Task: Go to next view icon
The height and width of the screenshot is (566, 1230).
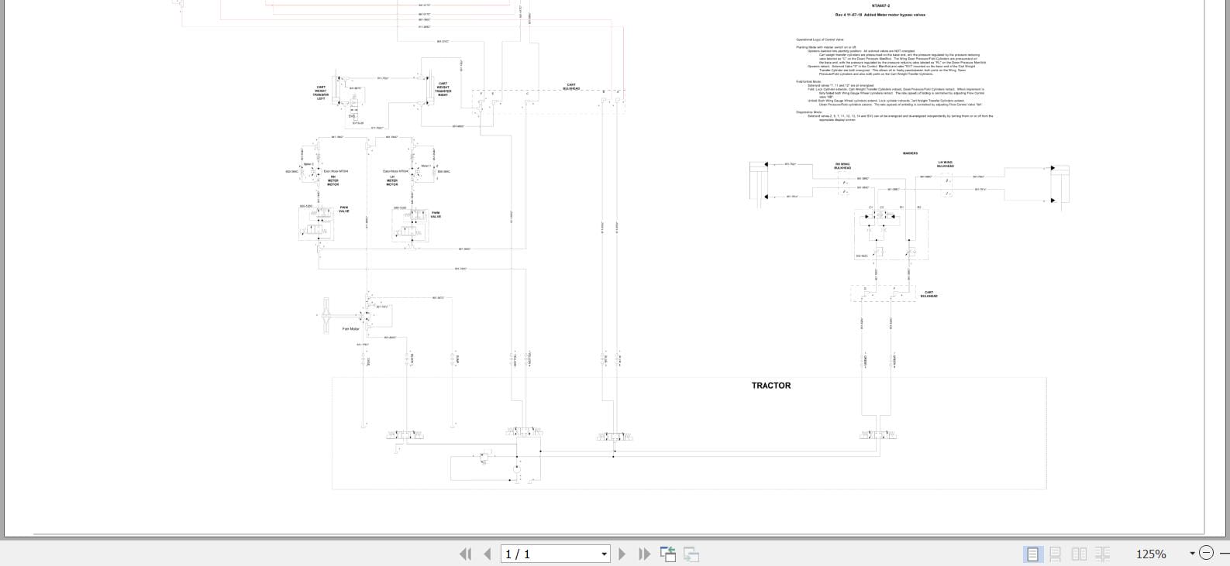Action: [x=691, y=554]
